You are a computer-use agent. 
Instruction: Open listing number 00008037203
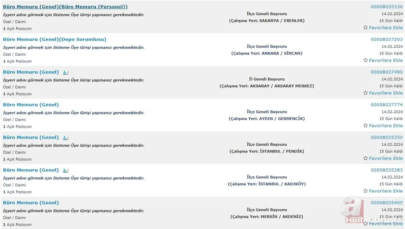(387, 40)
